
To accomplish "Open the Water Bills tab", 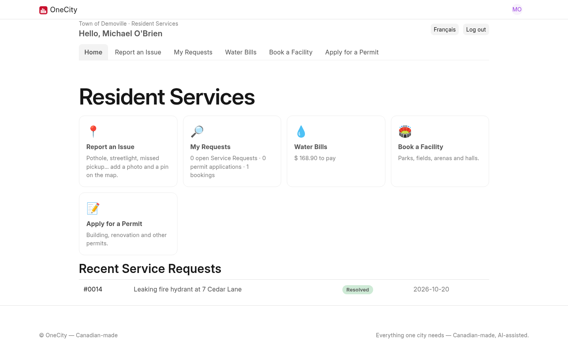I will (x=241, y=52).
